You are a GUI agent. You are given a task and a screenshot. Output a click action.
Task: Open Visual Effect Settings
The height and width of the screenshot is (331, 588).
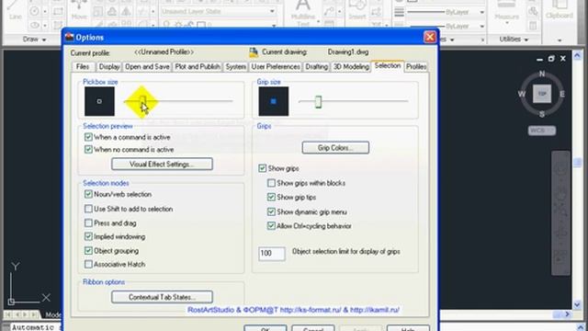(x=162, y=164)
